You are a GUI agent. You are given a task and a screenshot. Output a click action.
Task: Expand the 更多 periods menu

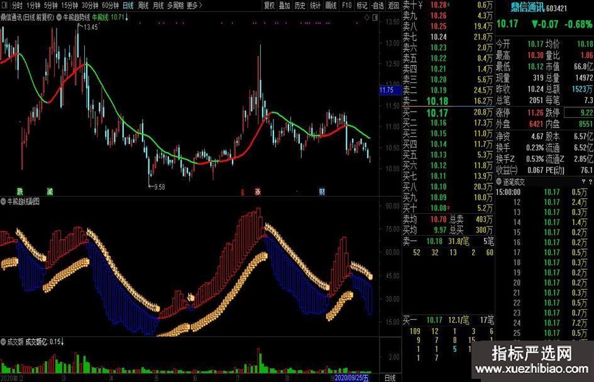coord(194,5)
